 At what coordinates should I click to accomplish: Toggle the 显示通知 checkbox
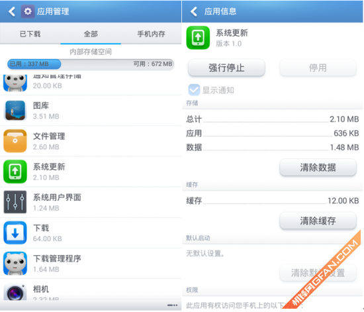(x=194, y=90)
